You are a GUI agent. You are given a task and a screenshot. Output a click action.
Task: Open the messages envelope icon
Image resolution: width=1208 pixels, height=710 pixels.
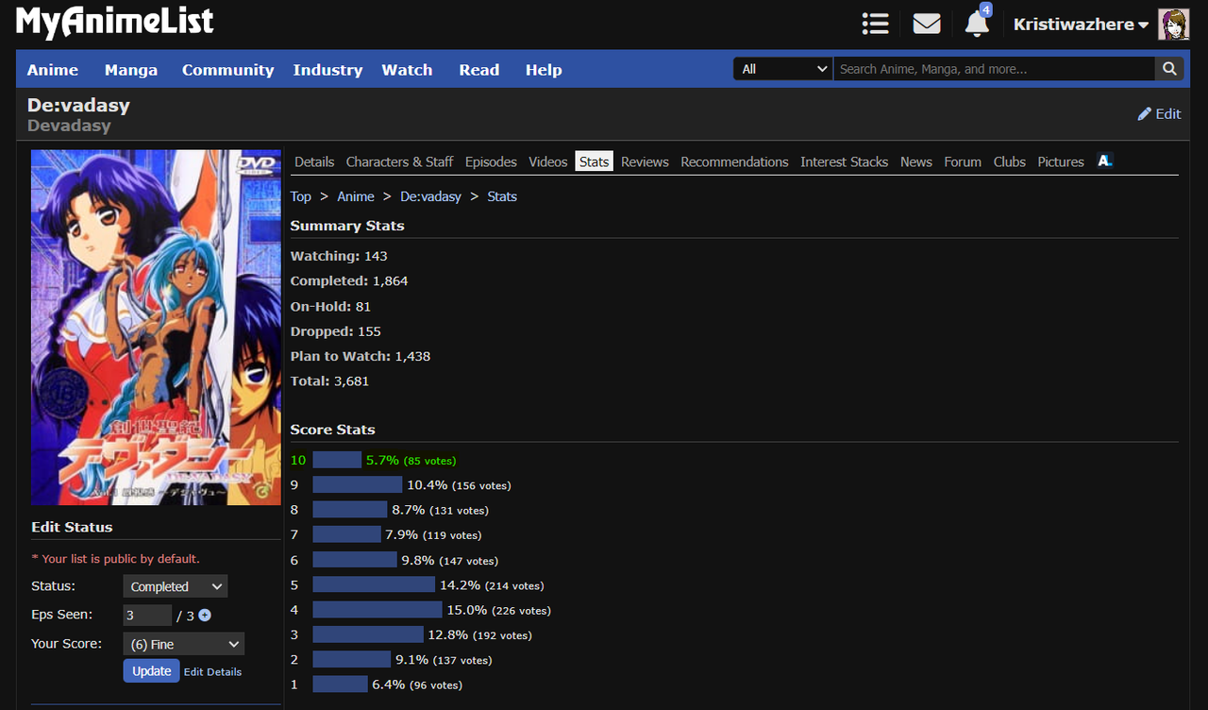click(x=927, y=24)
